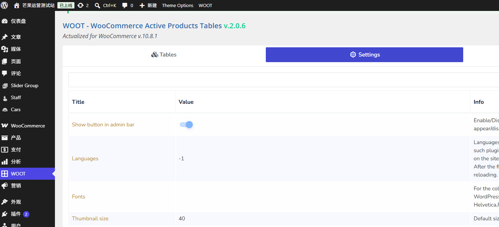The image size is (499, 227).
Task: Click the Fonts setting title
Action: point(79,197)
